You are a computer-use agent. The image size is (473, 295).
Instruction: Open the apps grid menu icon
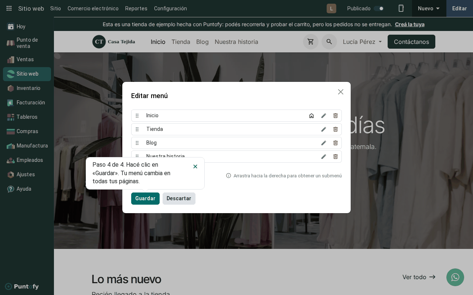9,8
